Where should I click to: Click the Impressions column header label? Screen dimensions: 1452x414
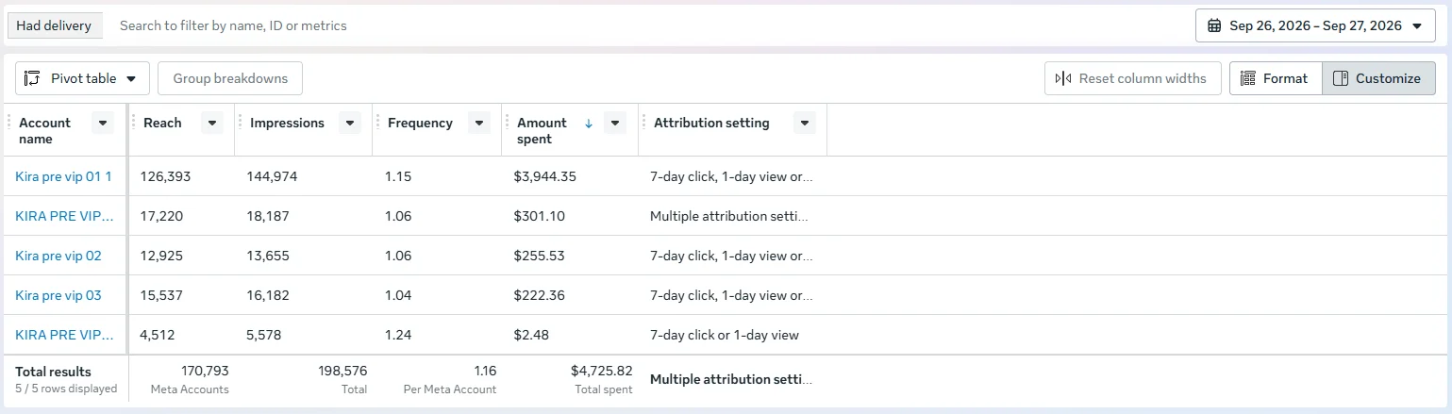(287, 123)
